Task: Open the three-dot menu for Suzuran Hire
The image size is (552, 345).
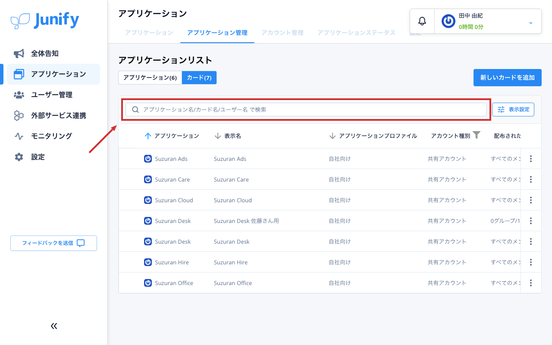Action: coord(531,262)
